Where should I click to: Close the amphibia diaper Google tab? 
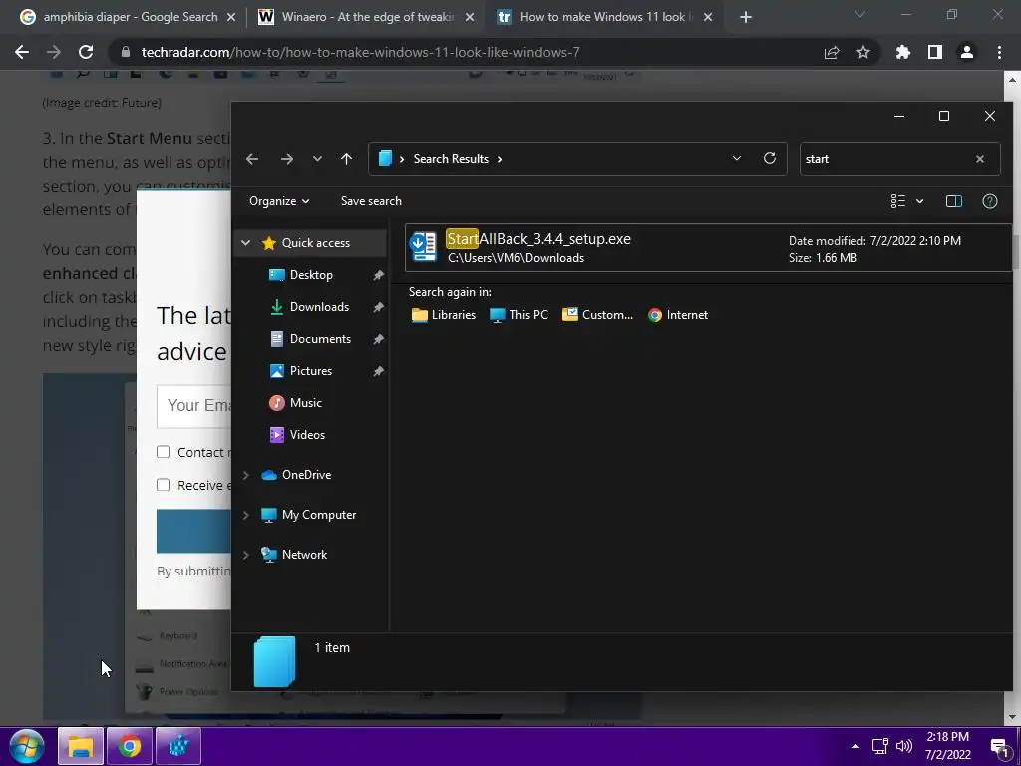click(x=231, y=17)
